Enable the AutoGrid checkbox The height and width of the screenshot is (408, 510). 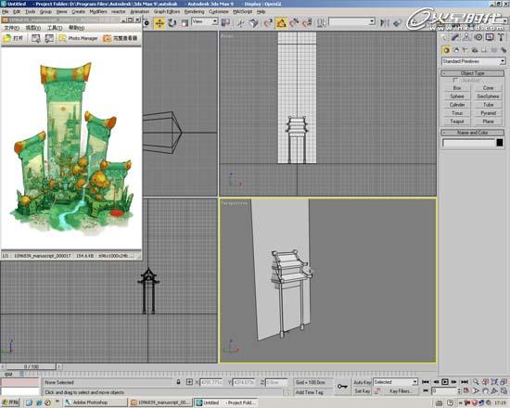[x=455, y=80]
